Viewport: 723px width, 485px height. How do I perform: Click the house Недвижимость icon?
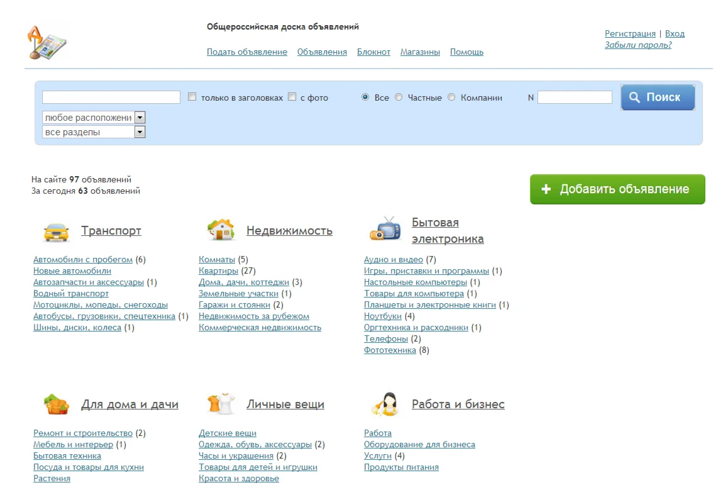tap(221, 230)
